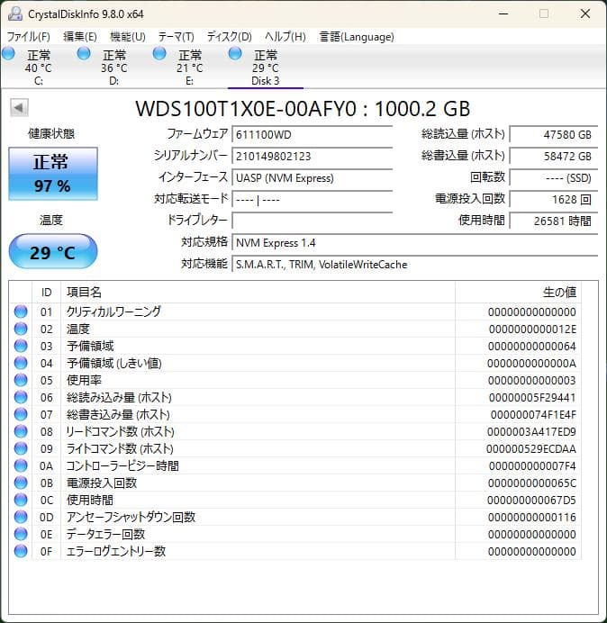Select the Disk 3 status orb
Image resolution: width=607 pixels, height=623 pixels.
(235, 53)
